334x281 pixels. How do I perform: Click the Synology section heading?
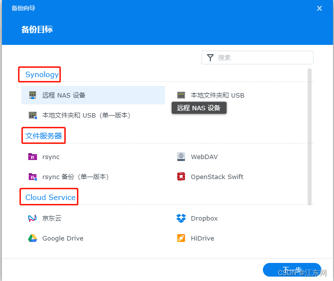[42, 75]
